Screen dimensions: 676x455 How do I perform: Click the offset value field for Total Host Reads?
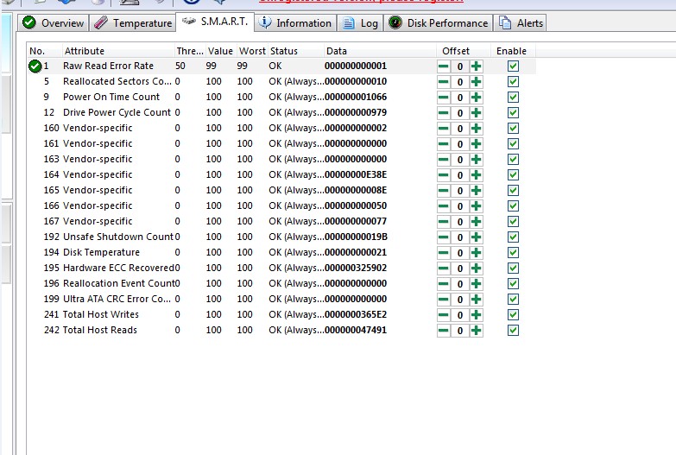point(460,331)
